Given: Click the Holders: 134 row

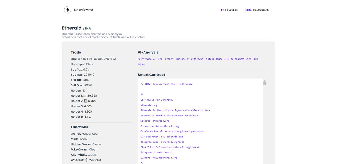Looking at the screenshot, I should 79,90.
